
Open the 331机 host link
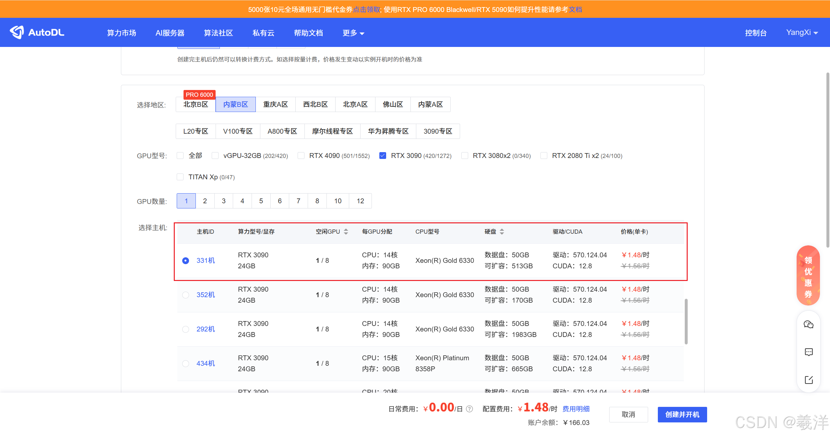pyautogui.click(x=206, y=261)
